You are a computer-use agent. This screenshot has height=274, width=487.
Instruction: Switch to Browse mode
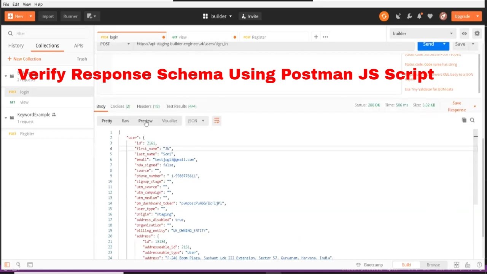(433, 265)
